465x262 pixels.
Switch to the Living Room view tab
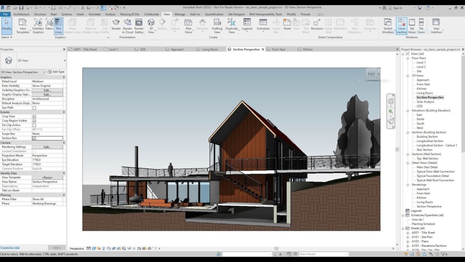tap(209, 49)
